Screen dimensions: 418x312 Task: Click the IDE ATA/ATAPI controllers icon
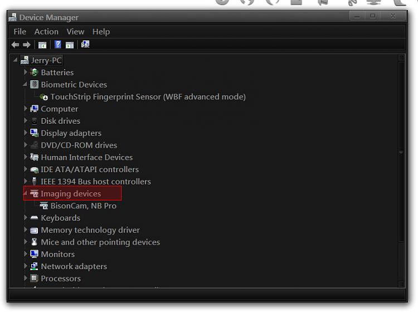34,169
